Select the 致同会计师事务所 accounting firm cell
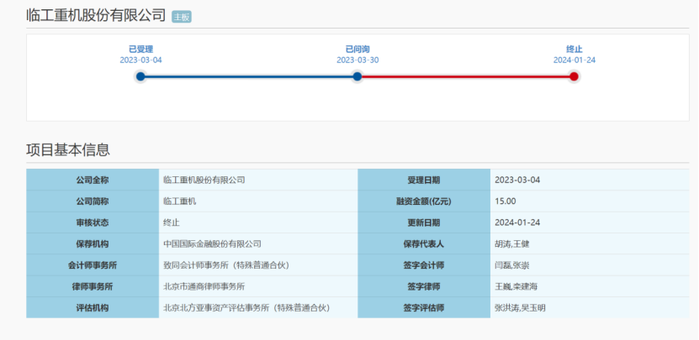699x340 pixels. click(x=225, y=265)
